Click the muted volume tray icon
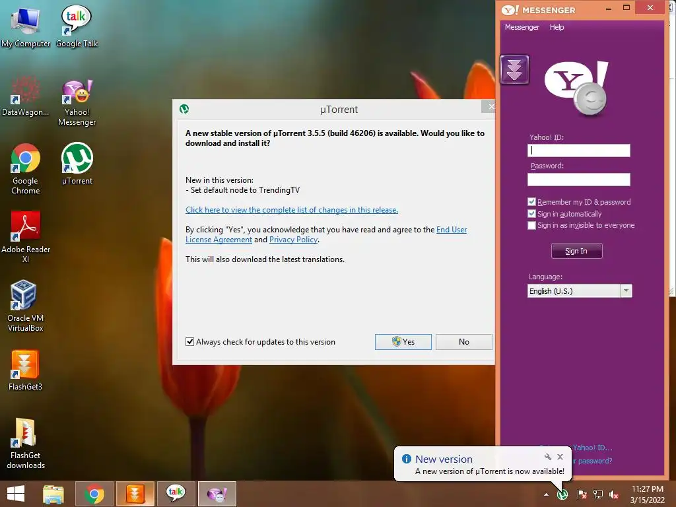 614,494
